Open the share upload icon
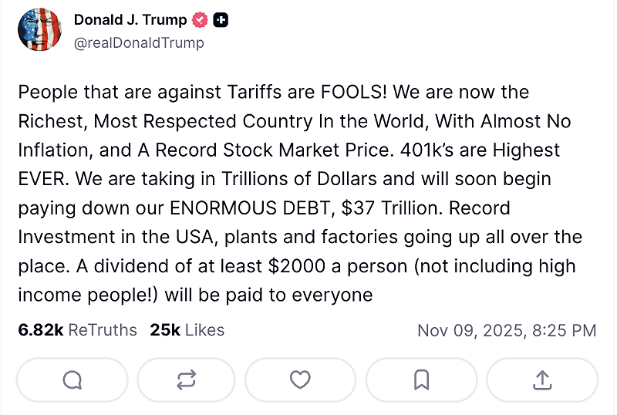This screenshot has height=415, width=617. click(542, 380)
